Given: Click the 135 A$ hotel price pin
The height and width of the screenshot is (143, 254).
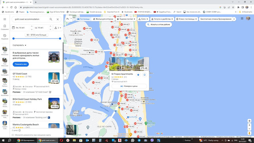Looking at the screenshot, I should tap(94, 40).
